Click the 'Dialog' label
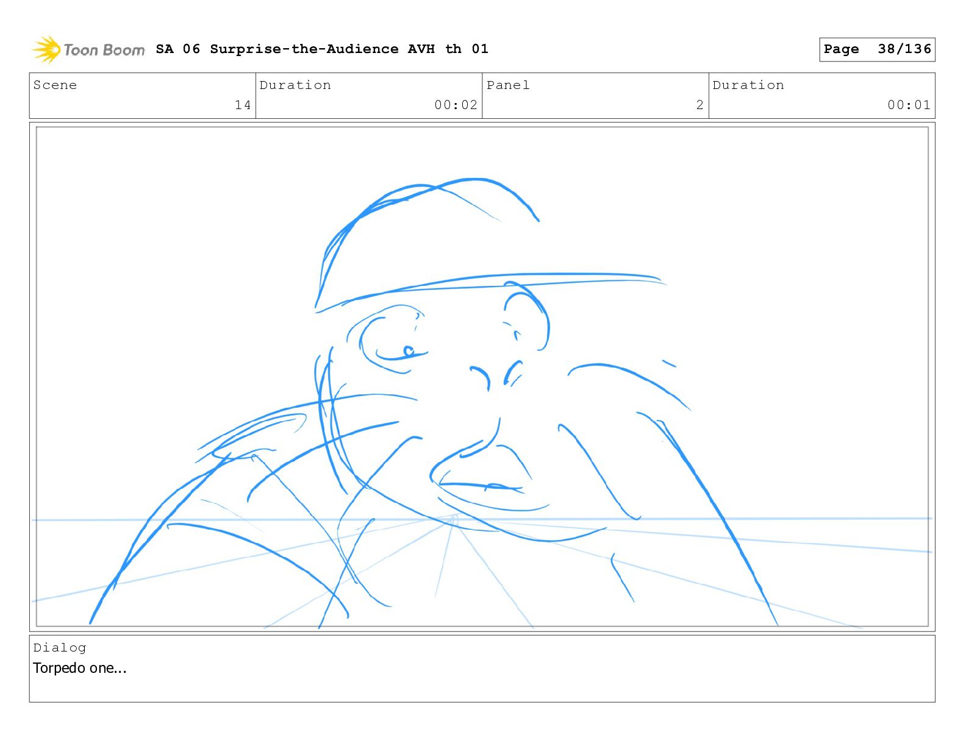The image size is (966, 746). 60,648
